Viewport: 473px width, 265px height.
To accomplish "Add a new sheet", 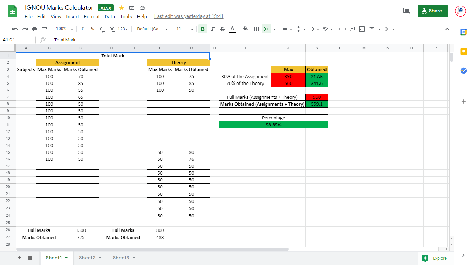I will coord(19,258).
